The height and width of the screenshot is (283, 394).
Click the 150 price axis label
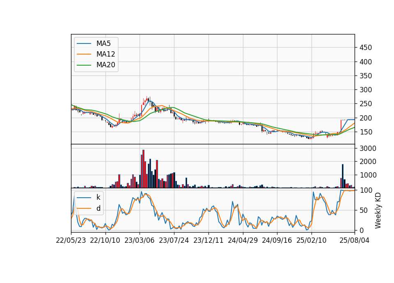366,132
